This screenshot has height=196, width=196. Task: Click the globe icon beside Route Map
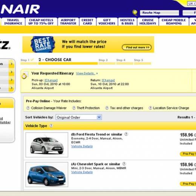[135, 12]
